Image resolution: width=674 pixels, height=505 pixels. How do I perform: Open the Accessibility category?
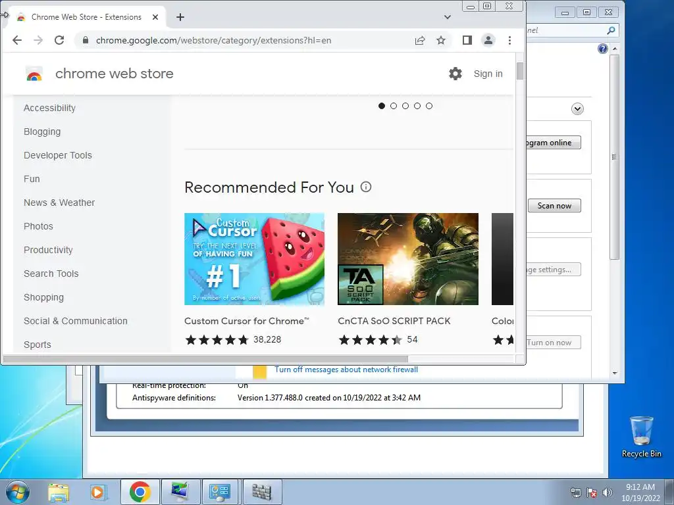[x=49, y=108]
